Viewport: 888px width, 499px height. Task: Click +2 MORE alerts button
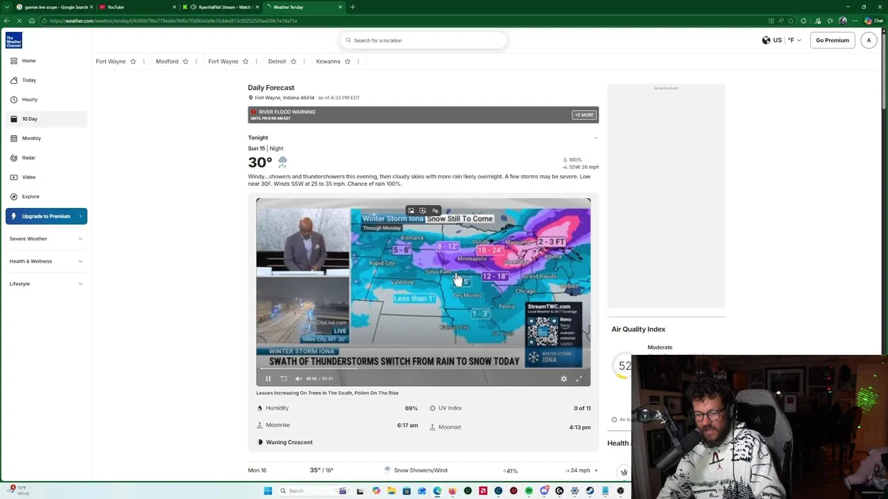coord(583,115)
